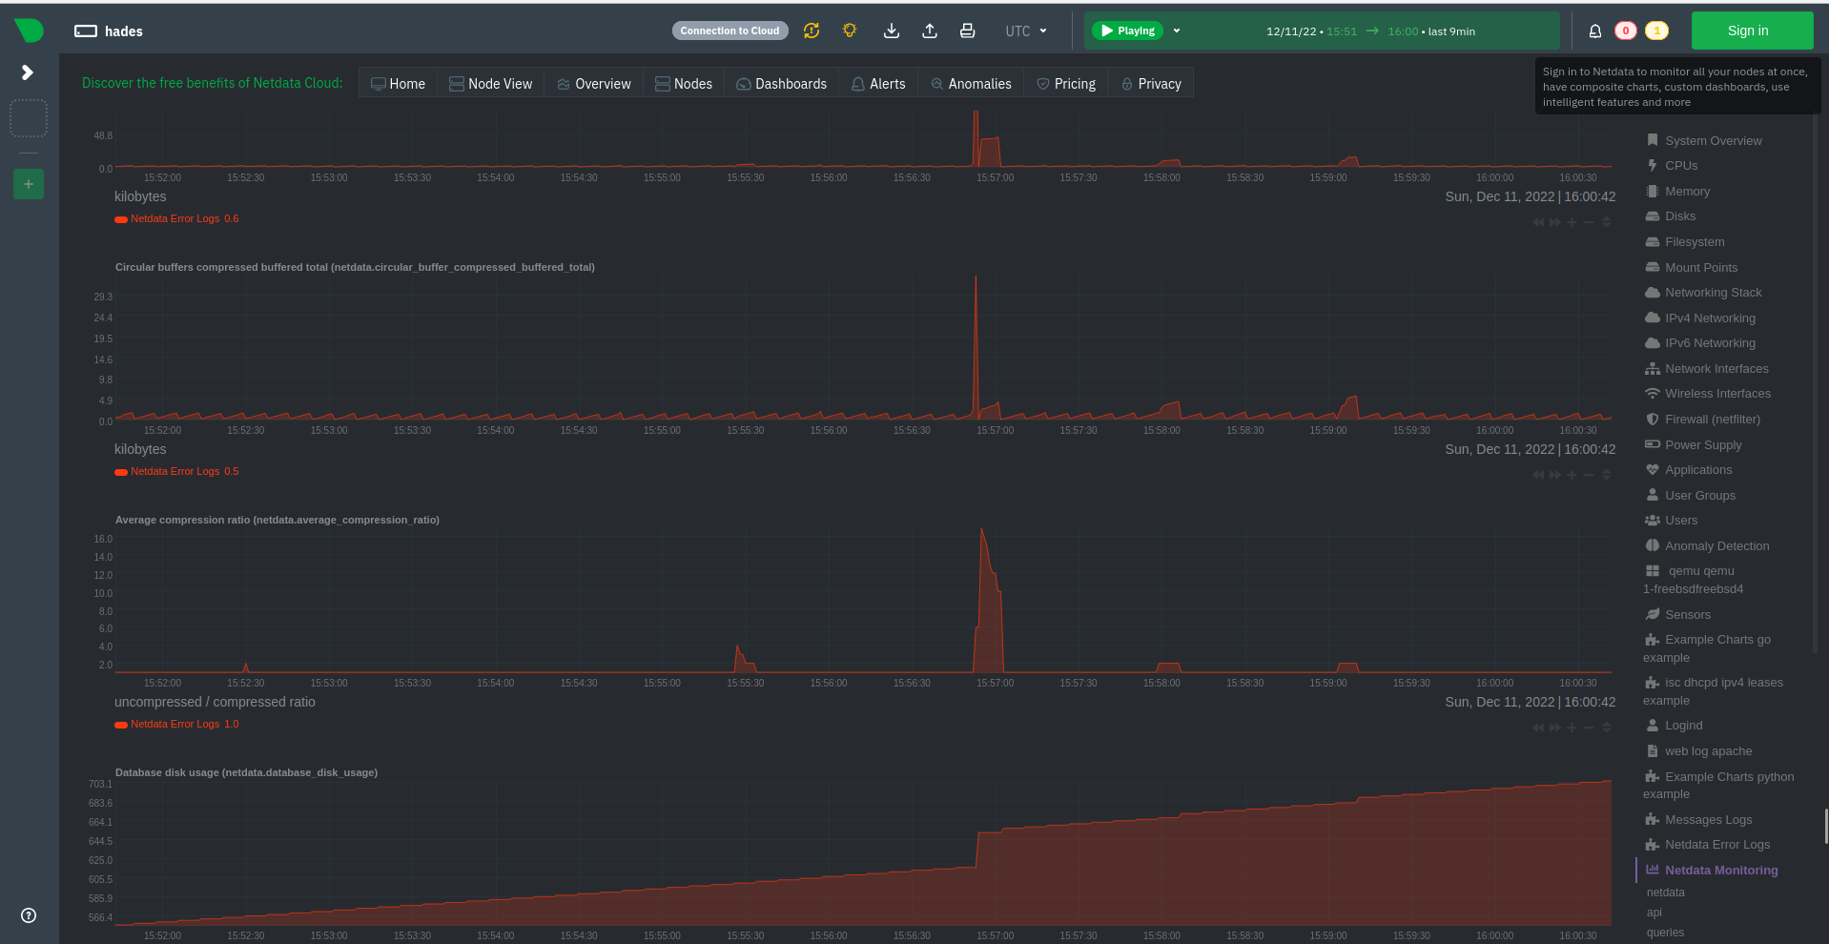
Task: Go to System Overview section
Action: click(x=1703, y=140)
